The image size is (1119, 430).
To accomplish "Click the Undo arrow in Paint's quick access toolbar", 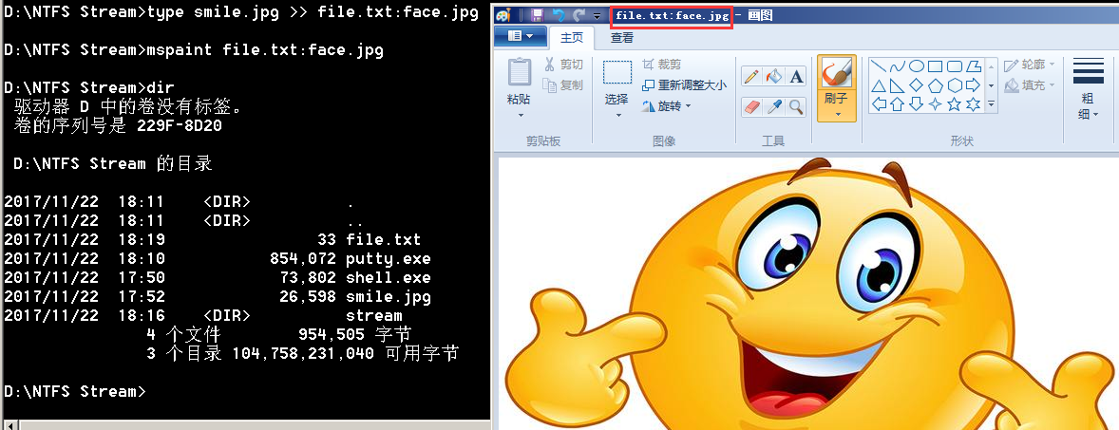I will 558,15.
